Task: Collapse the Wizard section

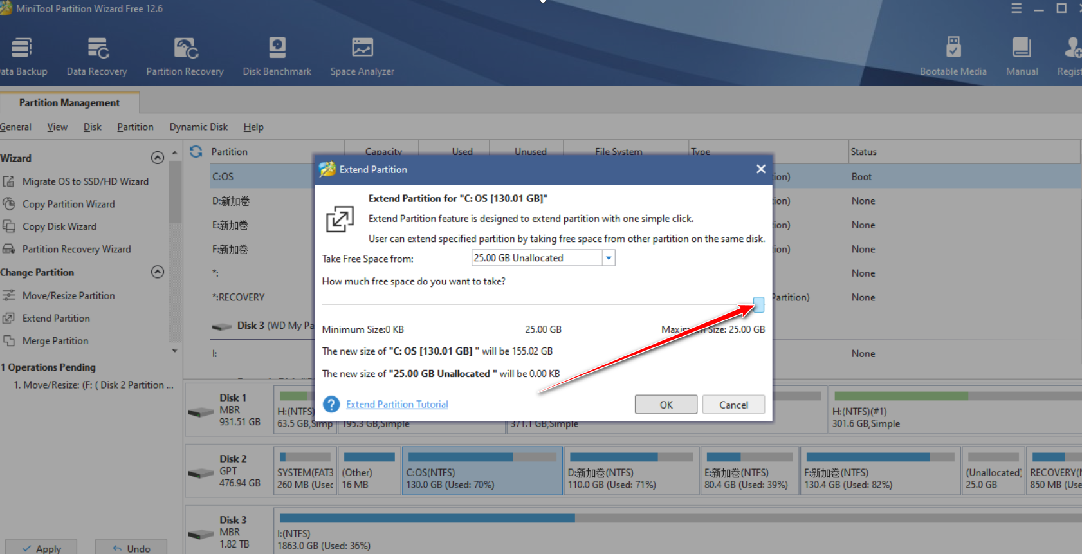Action: coord(158,158)
